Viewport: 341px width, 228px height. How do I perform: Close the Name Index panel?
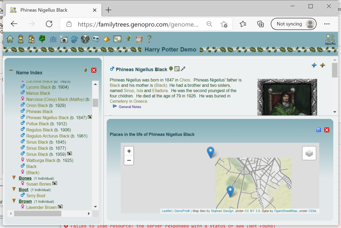(94, 70)
